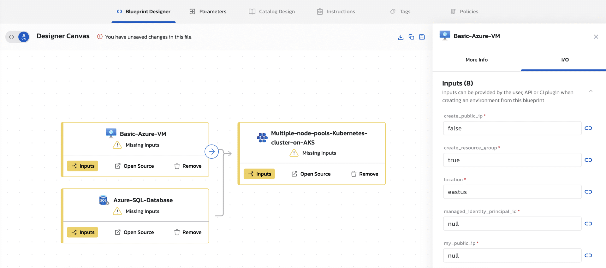Switch to the Catalog Design tab
The height and width of the screenshot is (268, 606).
click(272, 12)
